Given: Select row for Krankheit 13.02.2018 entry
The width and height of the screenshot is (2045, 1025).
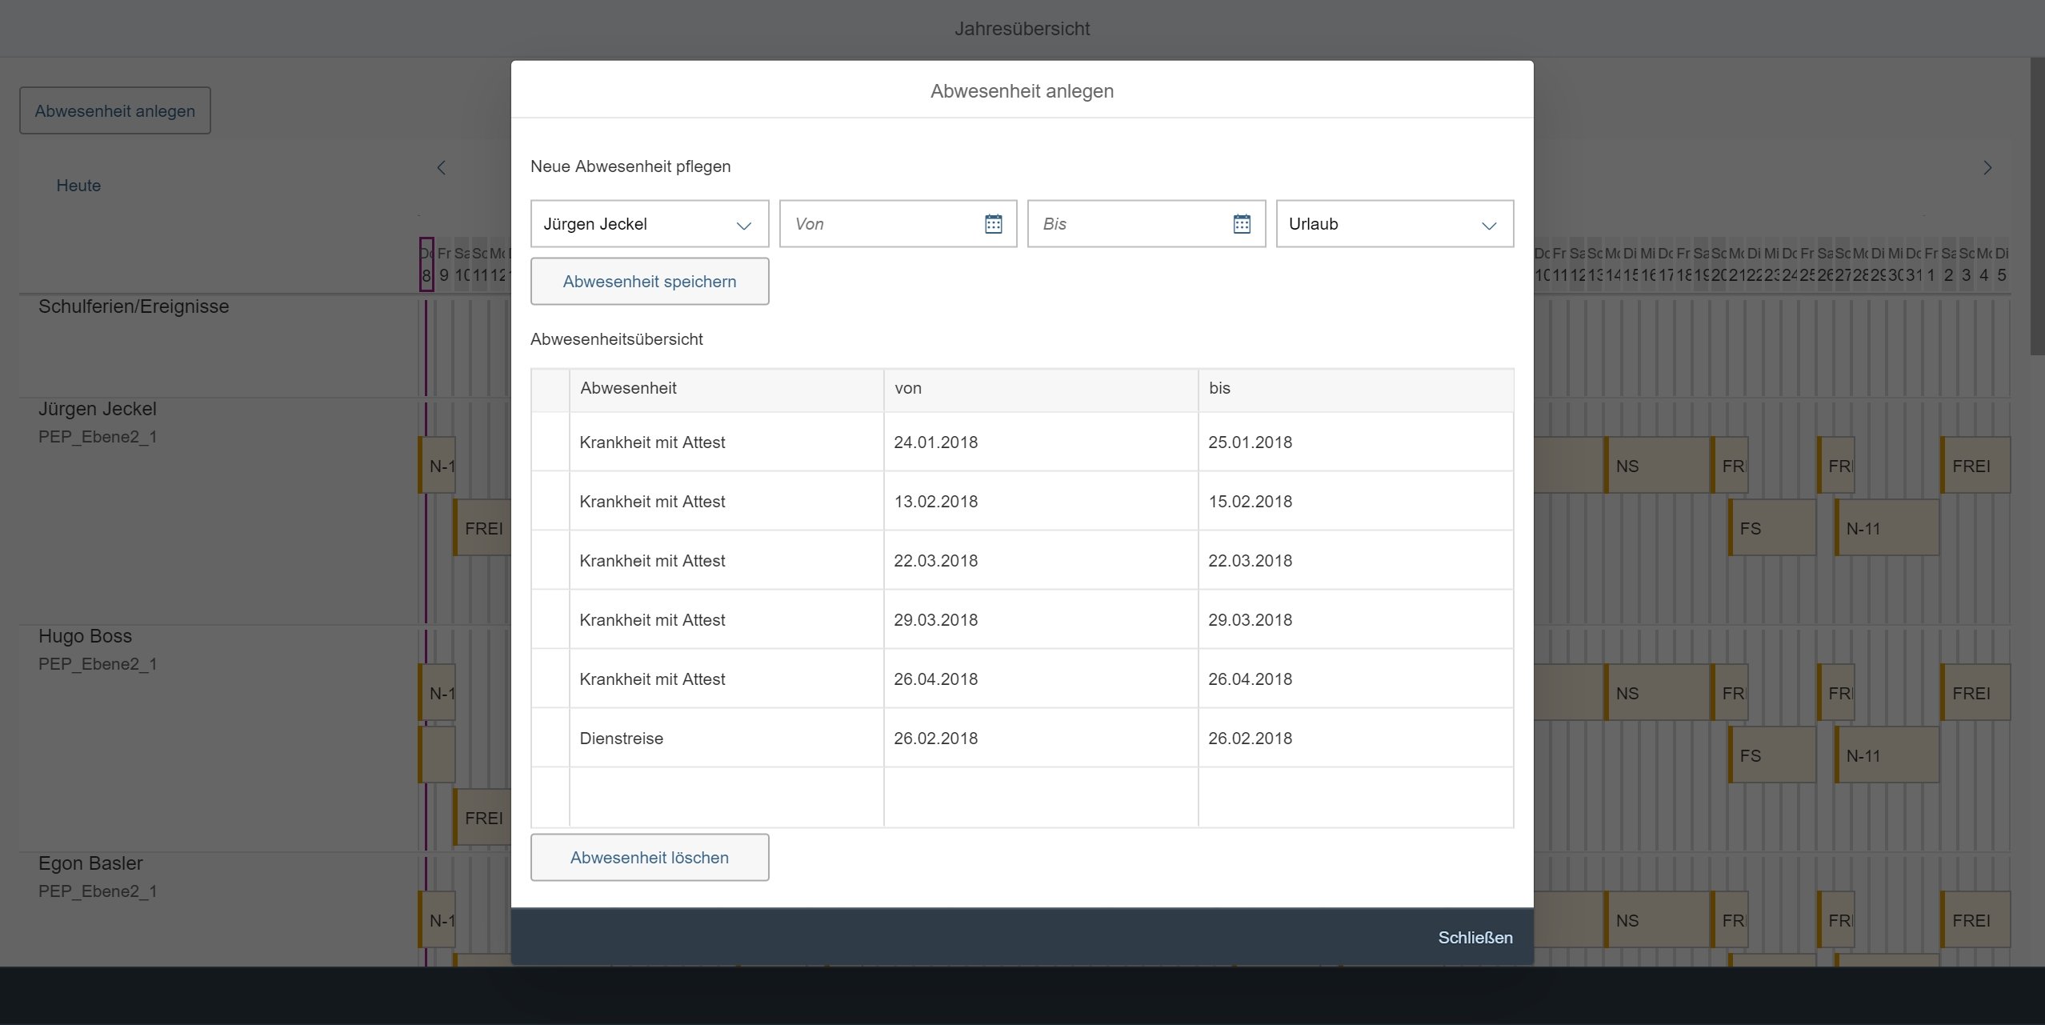Looking at the screenshot, I should click(550, 502).
